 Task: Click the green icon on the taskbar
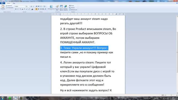click(10, 98)
